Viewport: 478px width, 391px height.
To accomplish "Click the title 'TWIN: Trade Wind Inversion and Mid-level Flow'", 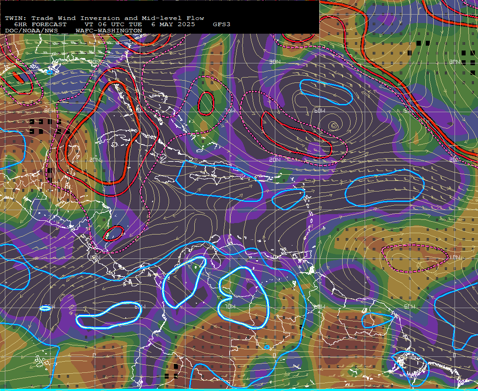I will (104, 18).
